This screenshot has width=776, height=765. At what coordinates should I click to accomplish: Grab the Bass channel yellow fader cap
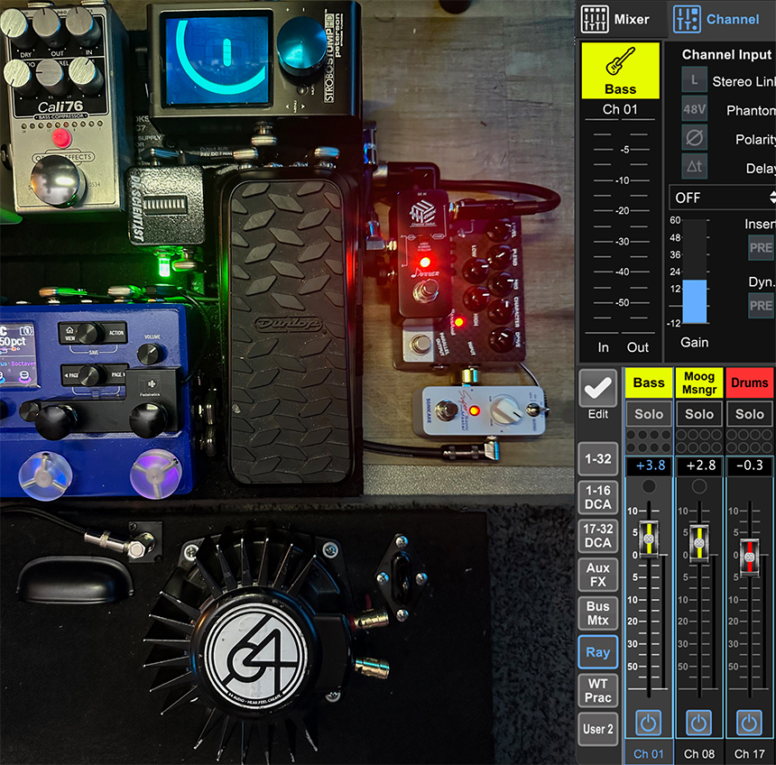[x=649, y=539]
